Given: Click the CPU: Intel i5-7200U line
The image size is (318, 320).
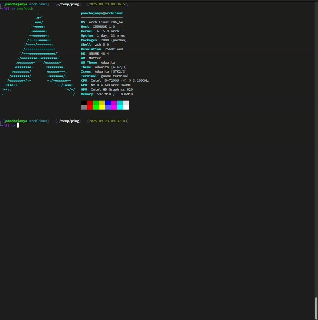Looking at the screenshot, I should tap(115, 81).
